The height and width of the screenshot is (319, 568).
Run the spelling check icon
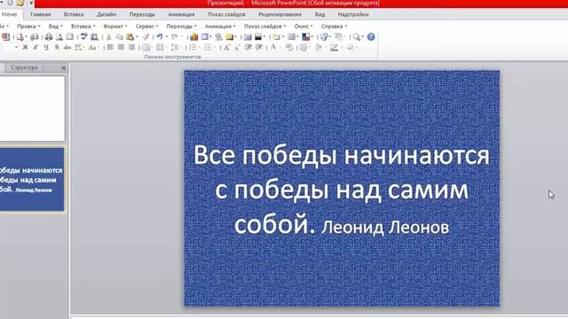coord(83,37)
